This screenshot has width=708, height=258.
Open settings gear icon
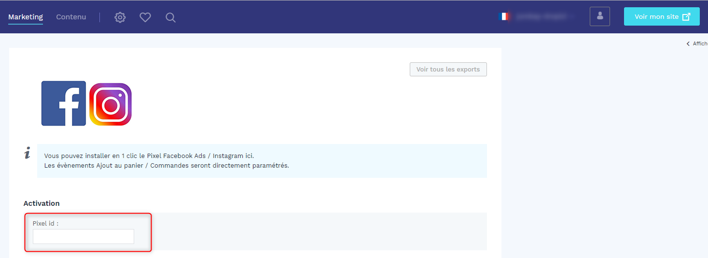coord(120,17)
